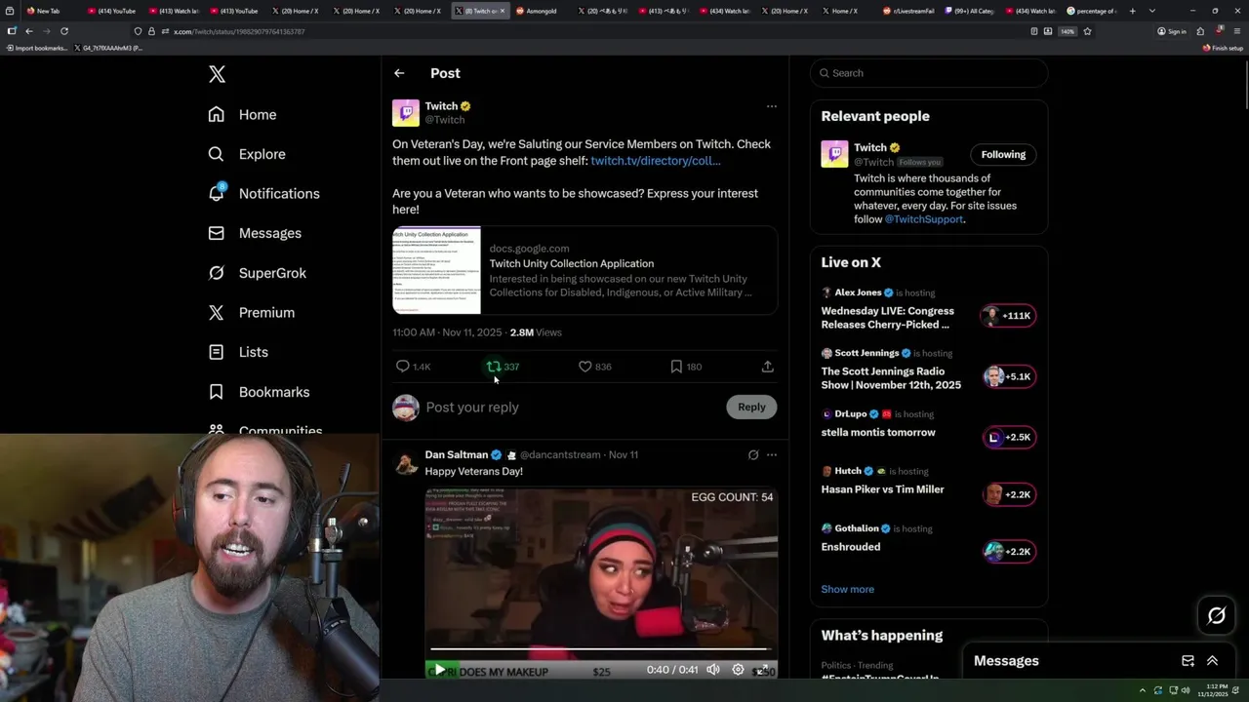Open video settings gear icon
The height and width of the screenshot is (702, 1249).
point(738,670)
